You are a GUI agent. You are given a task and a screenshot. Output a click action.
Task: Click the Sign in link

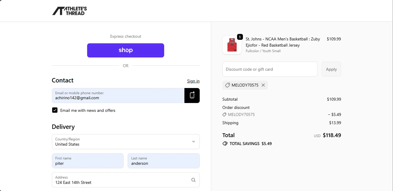(x=193, y=81)
